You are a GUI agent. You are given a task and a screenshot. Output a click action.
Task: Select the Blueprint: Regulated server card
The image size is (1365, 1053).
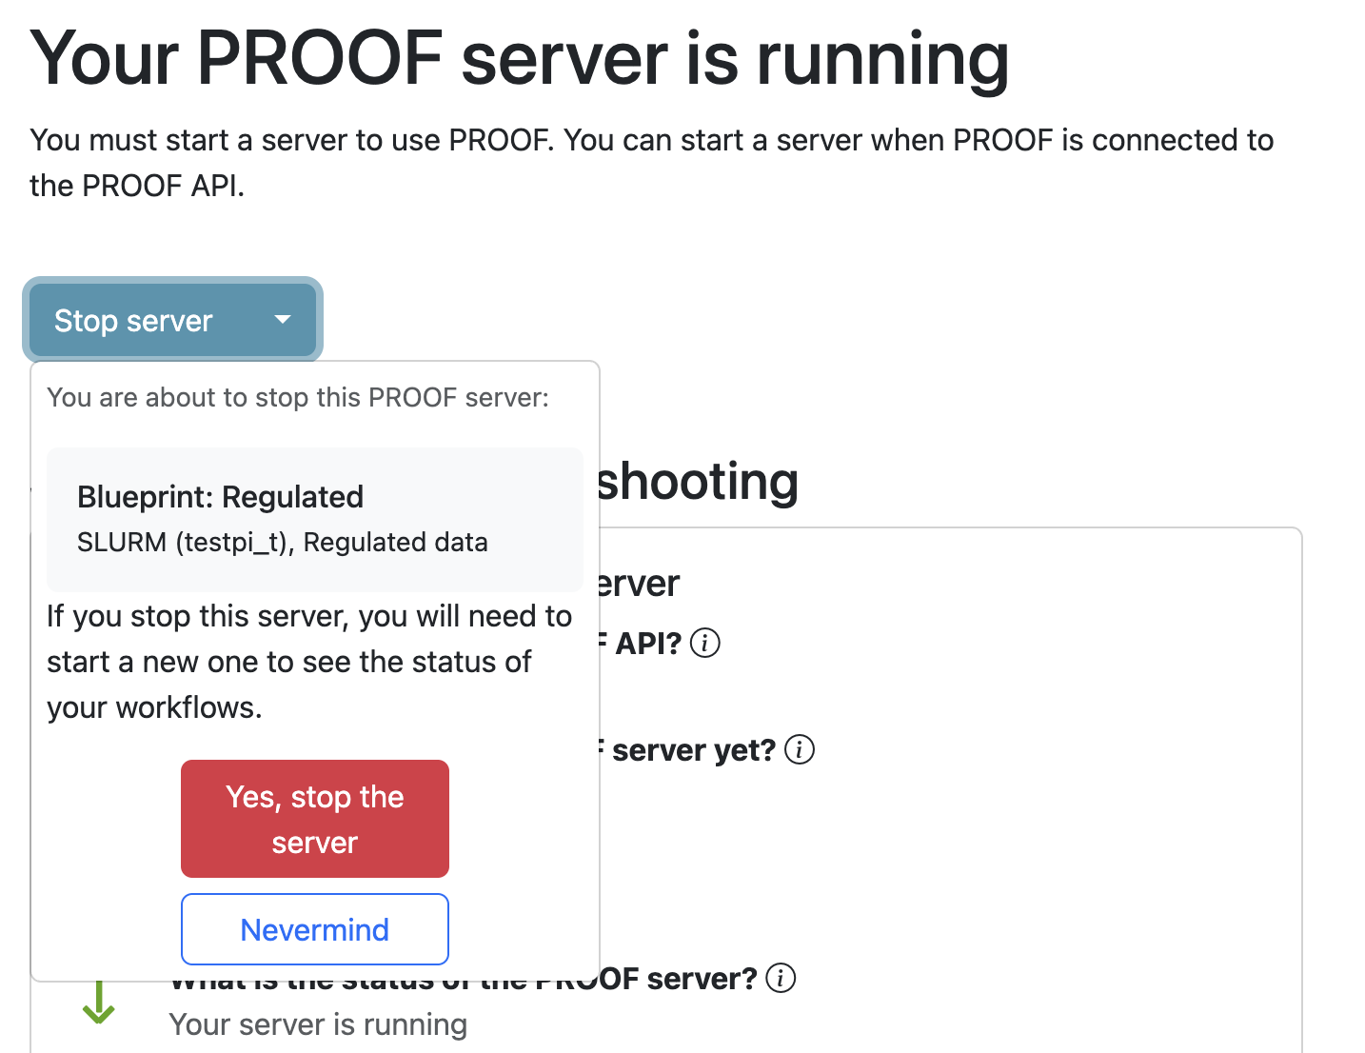pyautogui.click(x=314, y=520)
